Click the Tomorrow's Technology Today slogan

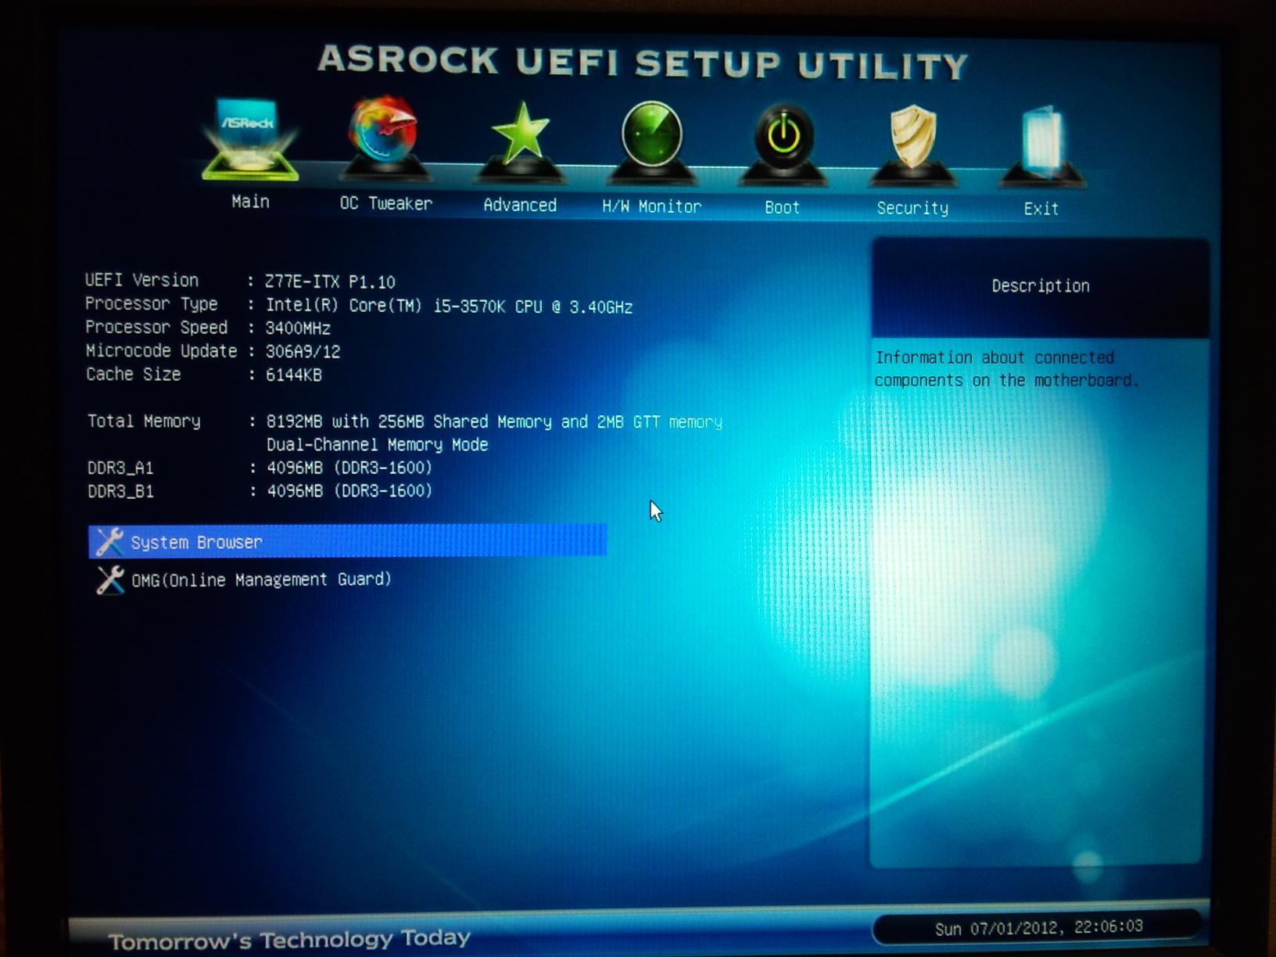click(289, 939)
